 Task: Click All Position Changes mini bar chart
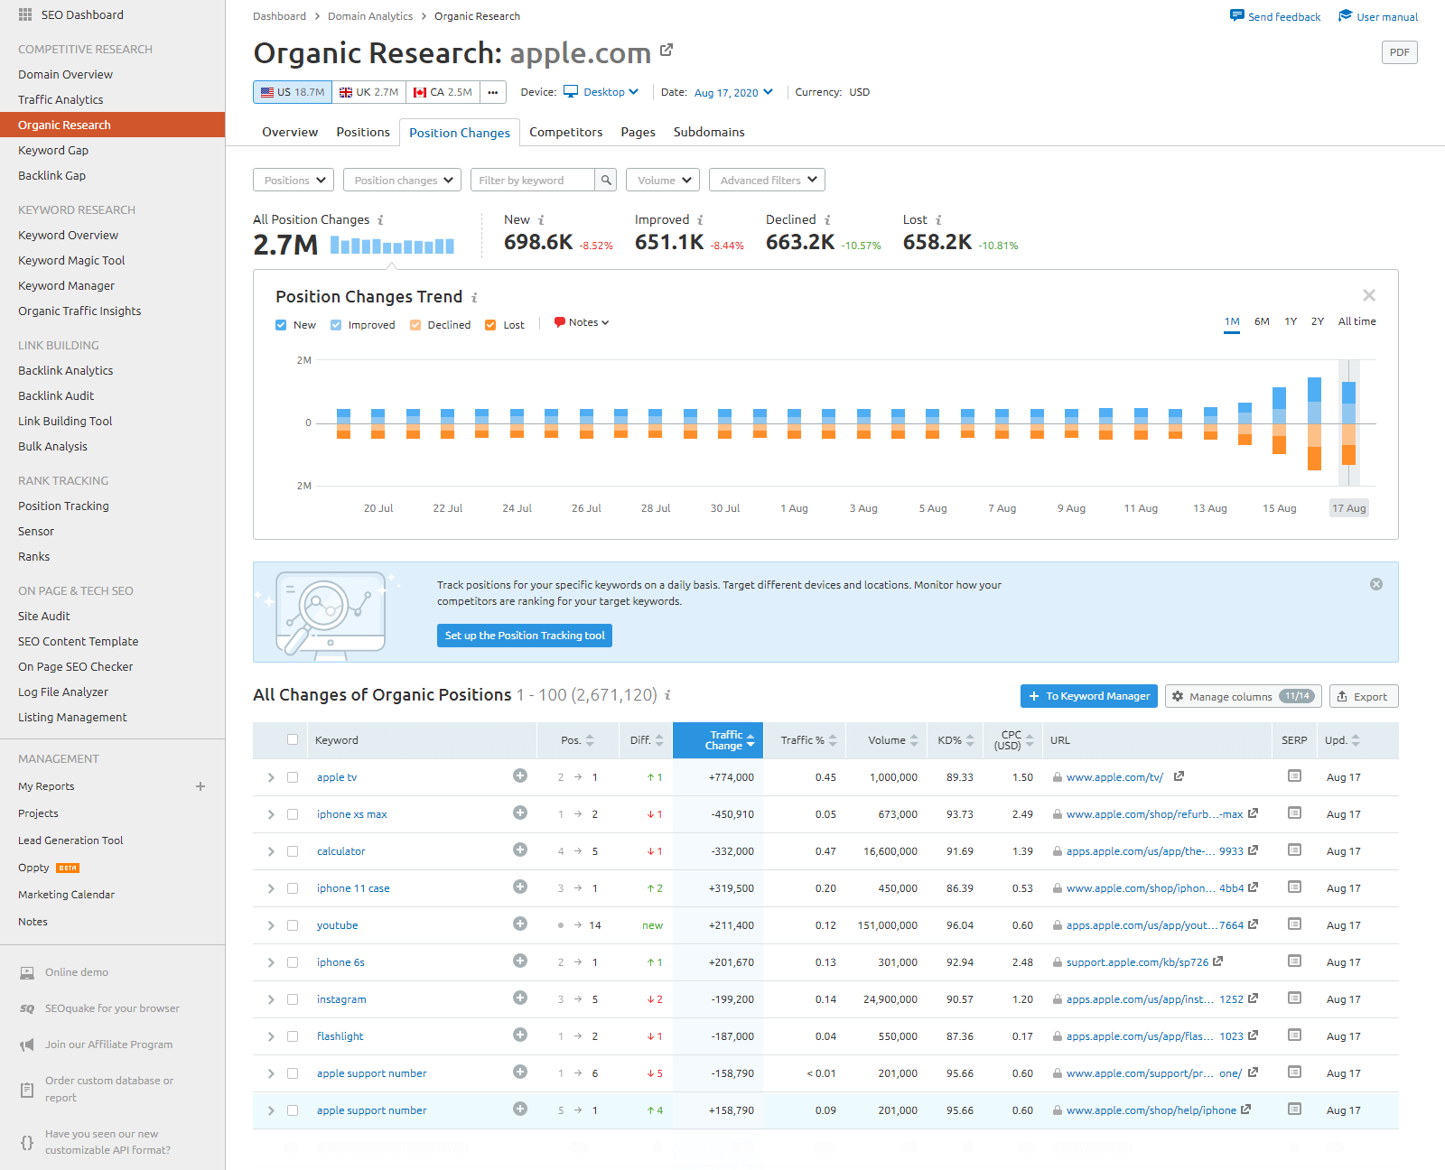(392, 245)
